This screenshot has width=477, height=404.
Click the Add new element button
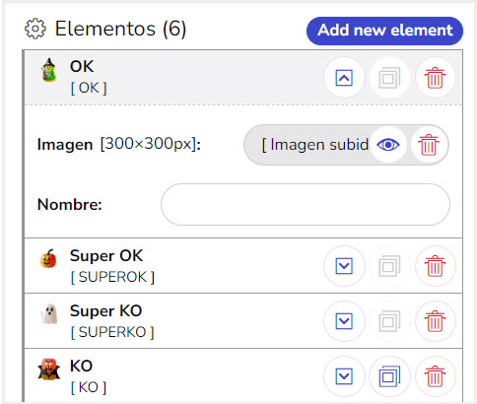click(x=384, y=31)
